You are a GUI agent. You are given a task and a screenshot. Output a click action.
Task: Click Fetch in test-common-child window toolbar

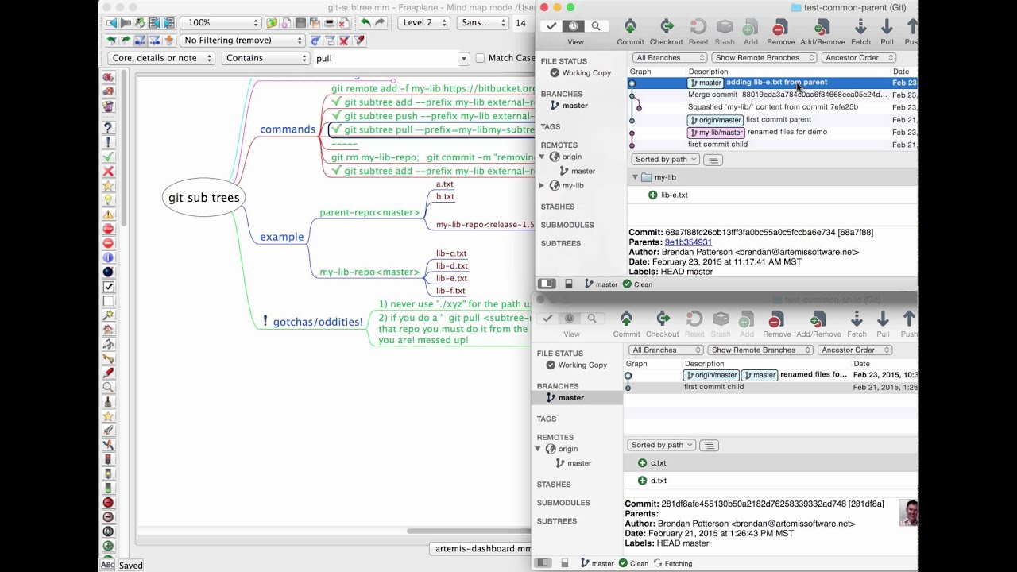(x=857, y=324)
